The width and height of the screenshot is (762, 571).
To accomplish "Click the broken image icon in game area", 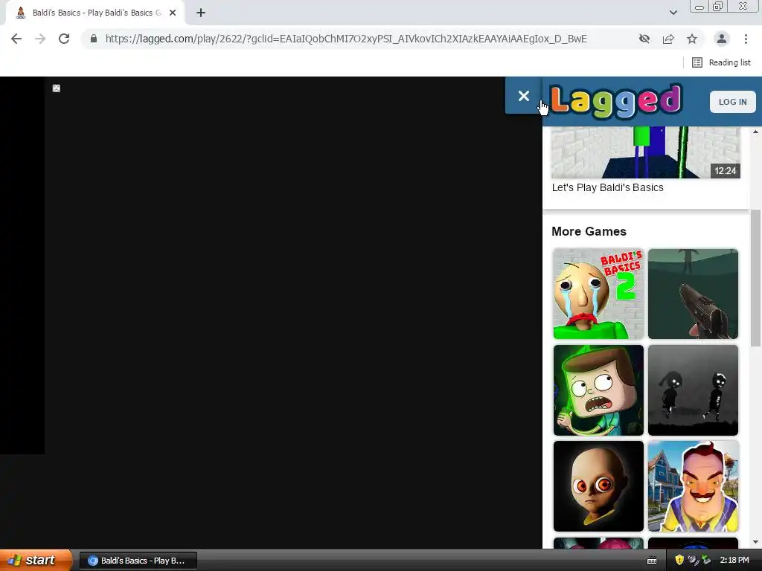I will [x=57, y=88].
